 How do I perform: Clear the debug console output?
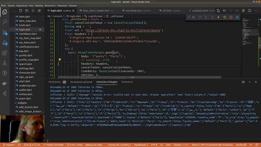(x=243, y=82)
